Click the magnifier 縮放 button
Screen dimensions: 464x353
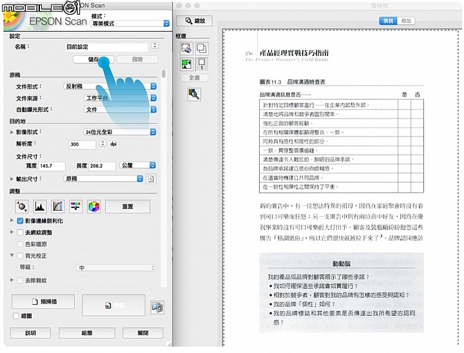tap(195, 21)
